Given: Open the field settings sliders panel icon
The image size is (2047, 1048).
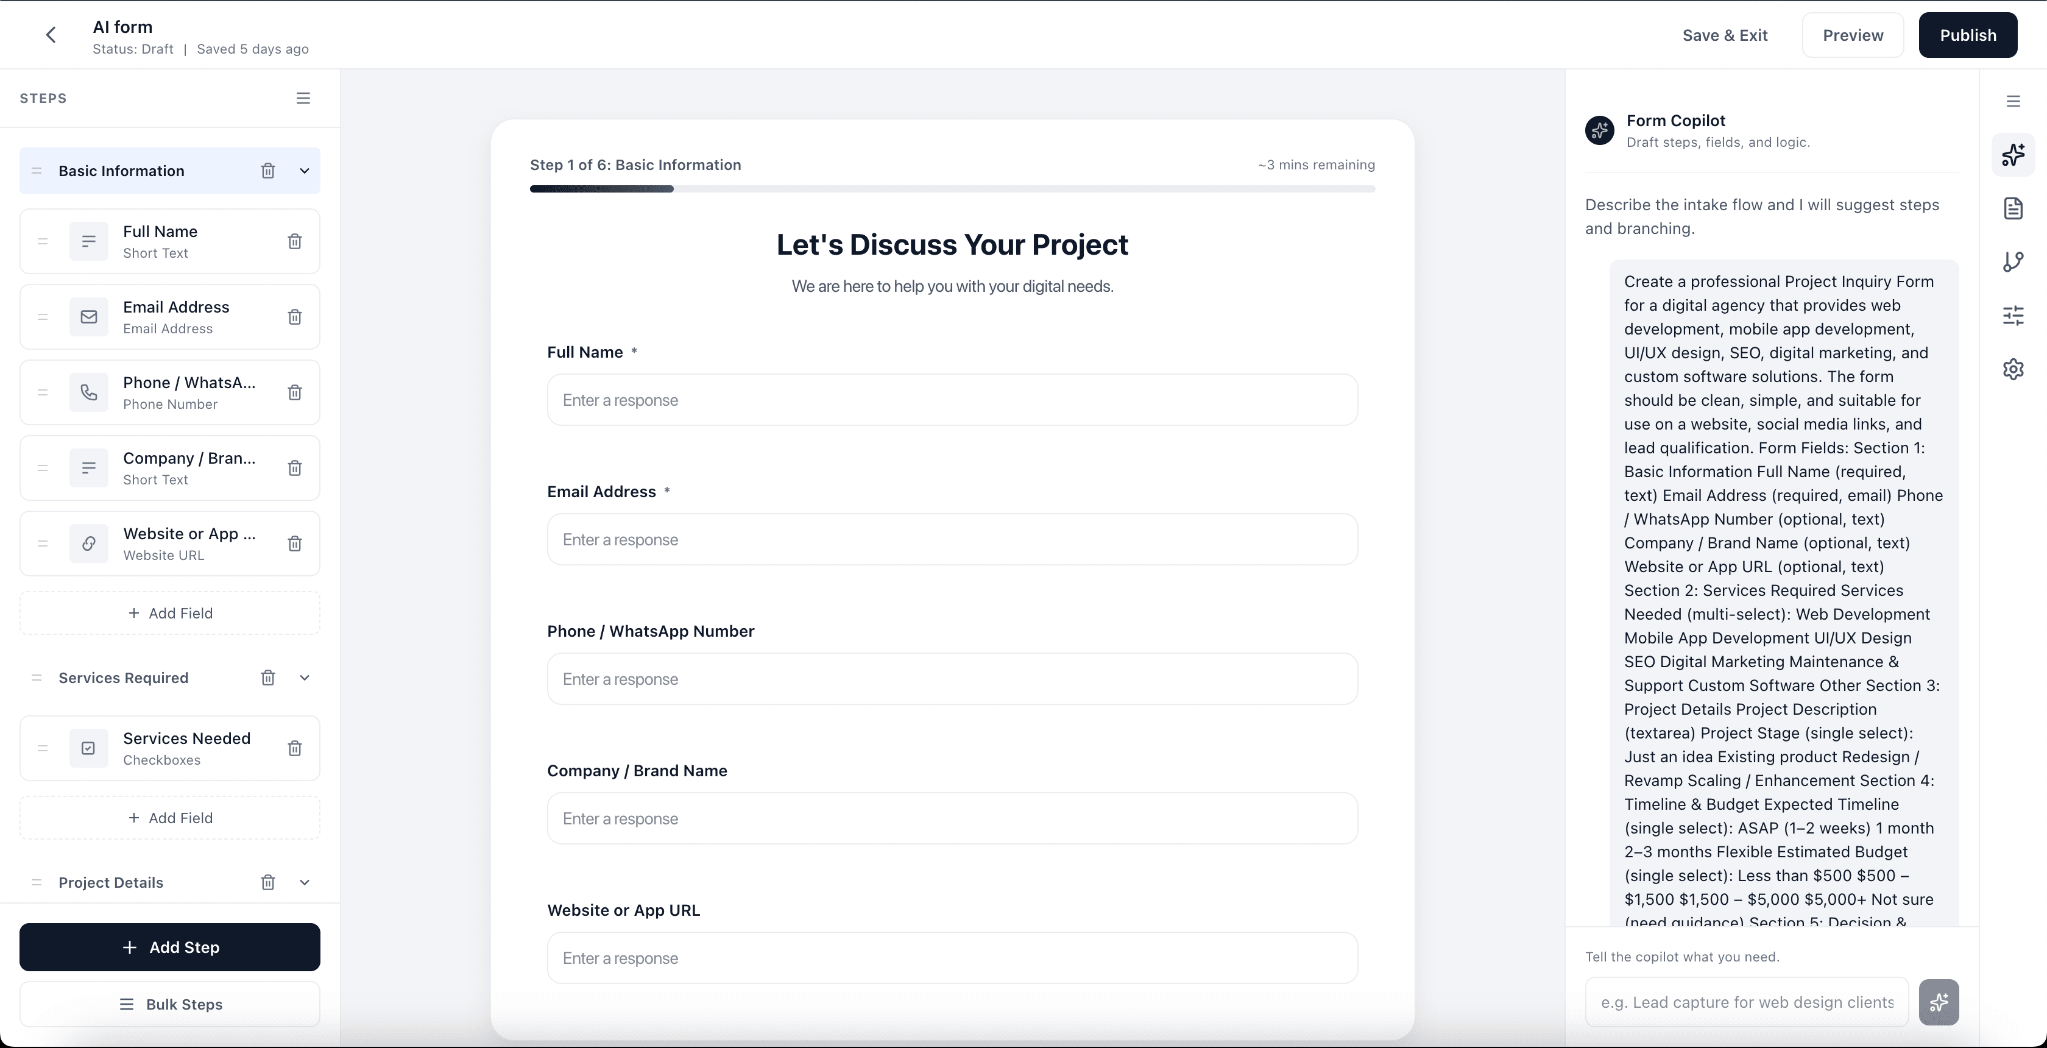Looking at the screenshot, I should pyautogui.click(x=2013, y=316).
